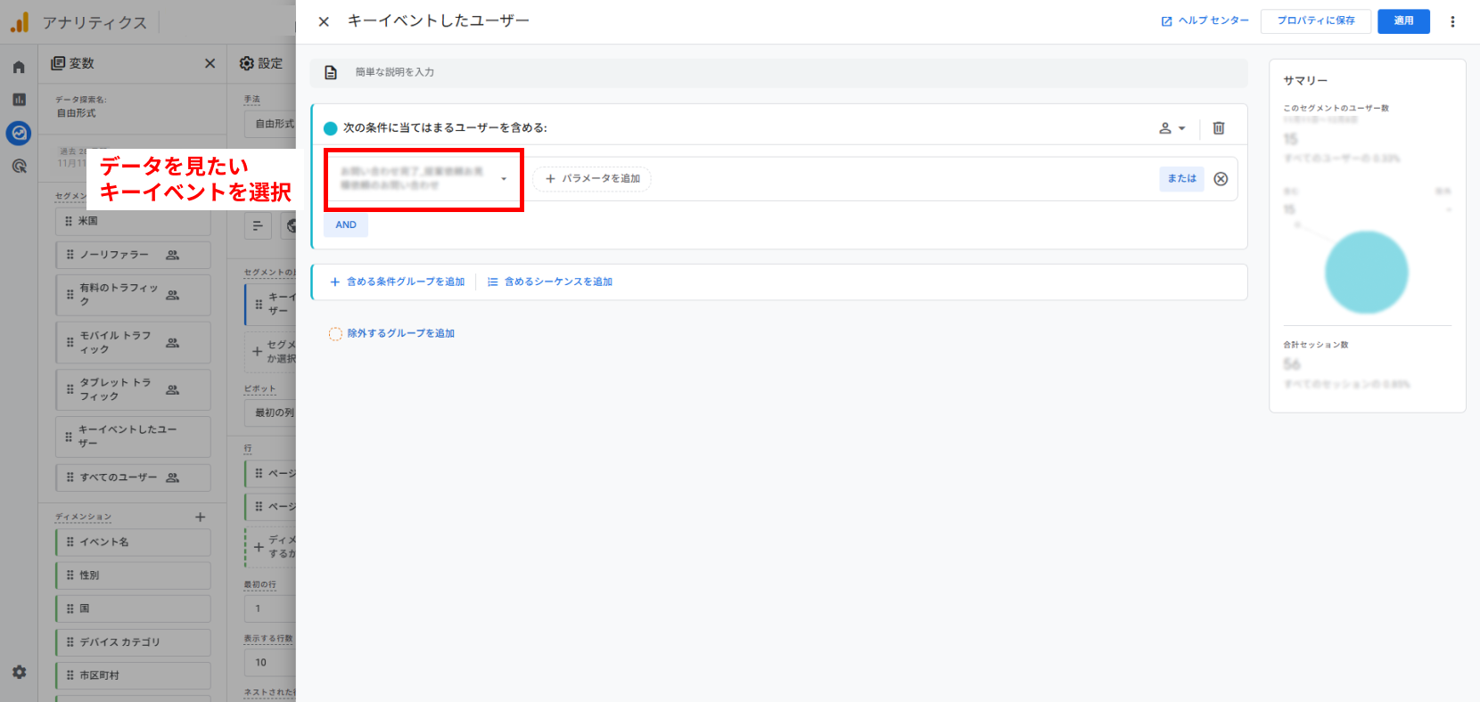Click the users icon beside すべてのユーザー
The height and width of the screenshot is (702, 1480).
pyautogui.click(x=173, y=478)
